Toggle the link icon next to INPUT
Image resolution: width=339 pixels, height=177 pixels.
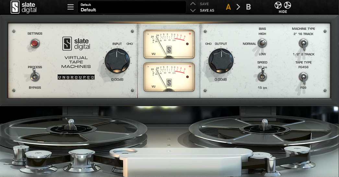tap(130, 44)
